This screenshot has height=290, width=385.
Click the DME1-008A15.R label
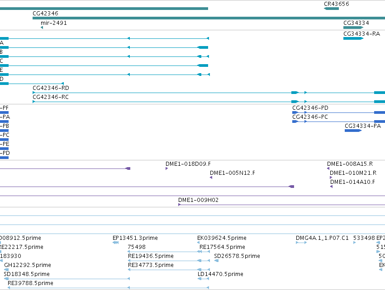pyautogui.click(x=350, y=164)
